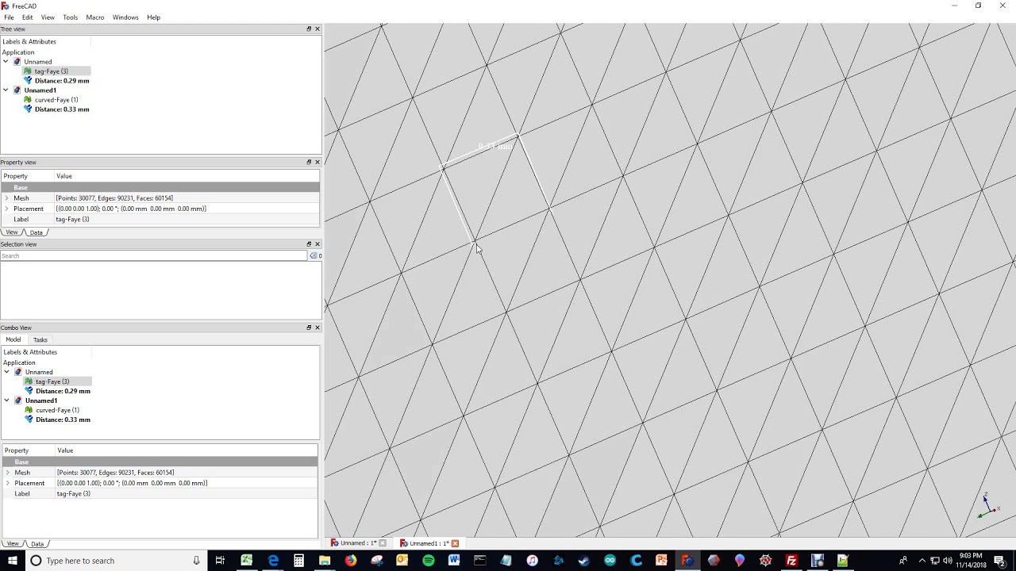
Task: Expand Mesh property in Combo View
Action: [x=7, y=473]
